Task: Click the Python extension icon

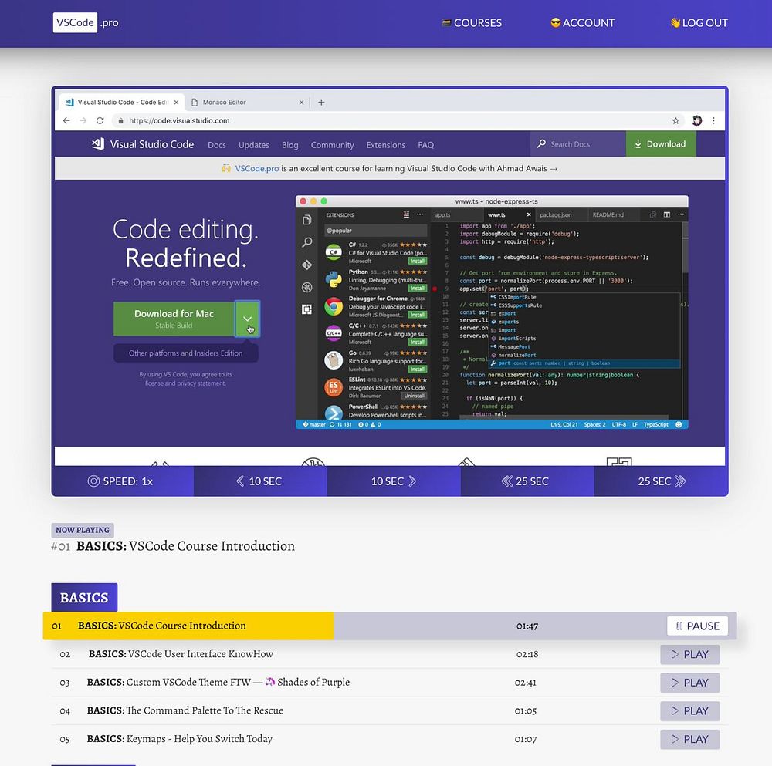Action: click(x=334, y=279)
